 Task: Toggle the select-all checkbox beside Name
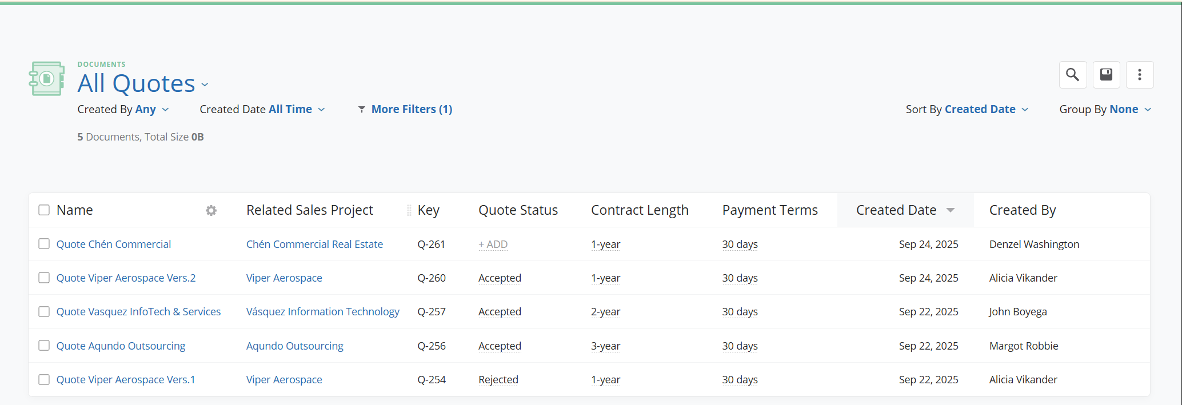[x=44, y=210]
